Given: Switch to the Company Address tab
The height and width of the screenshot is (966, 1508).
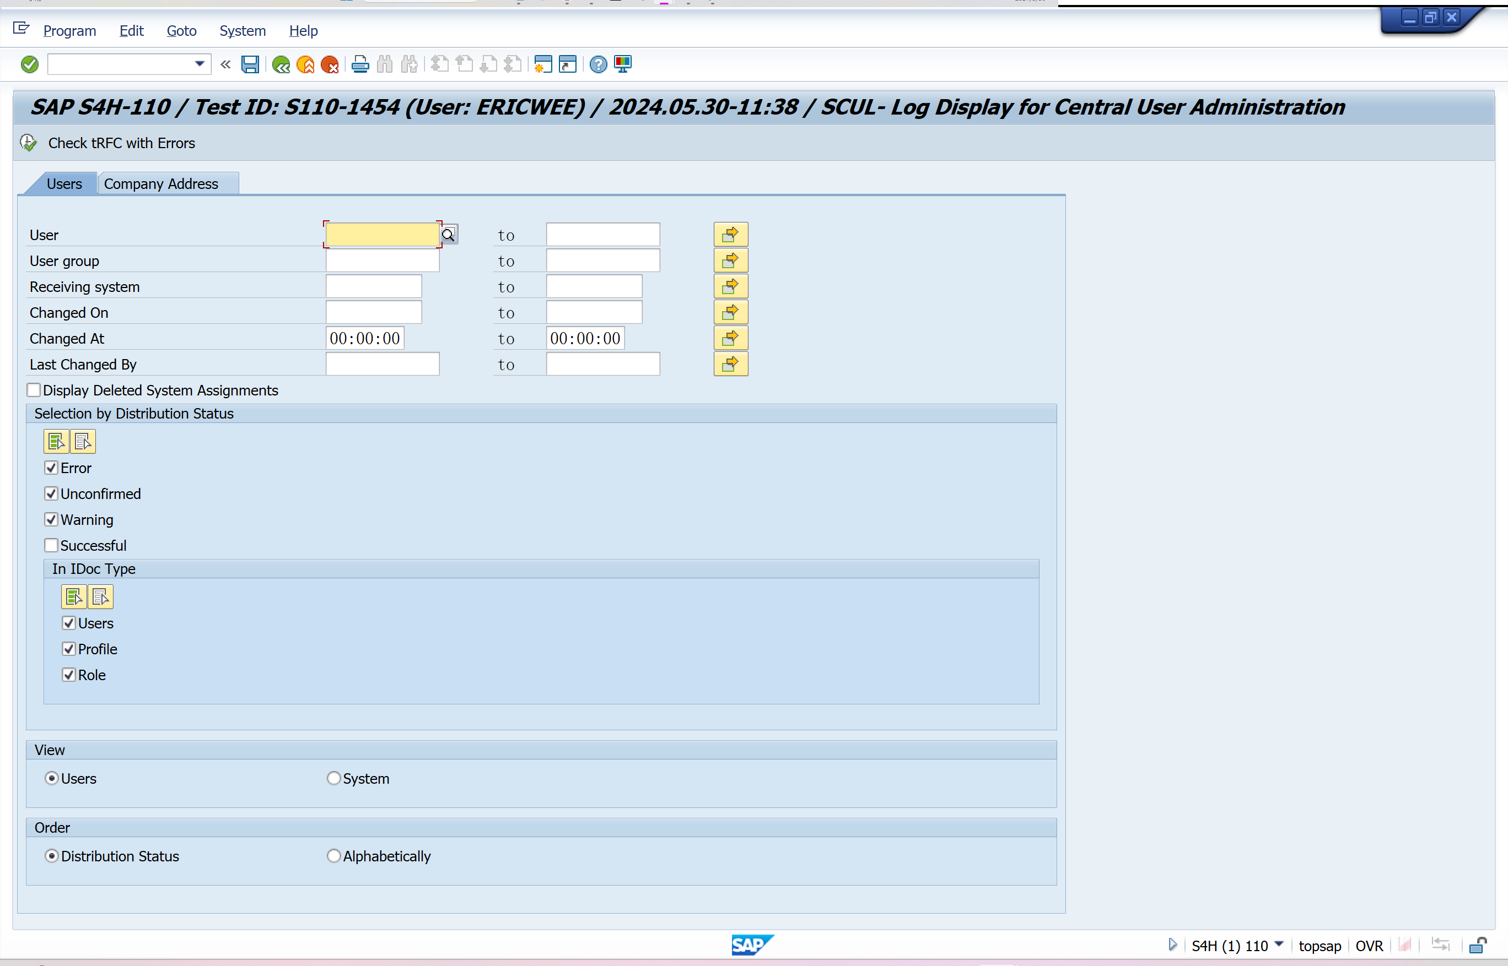Looking at the screenshot, I should (x=161, y=184).
